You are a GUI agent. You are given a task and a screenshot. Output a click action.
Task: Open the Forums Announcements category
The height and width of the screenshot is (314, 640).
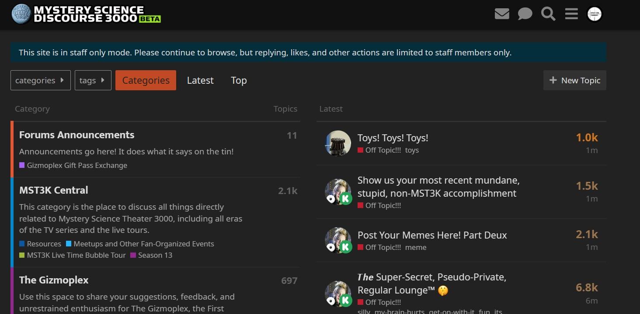coord(77,135)
